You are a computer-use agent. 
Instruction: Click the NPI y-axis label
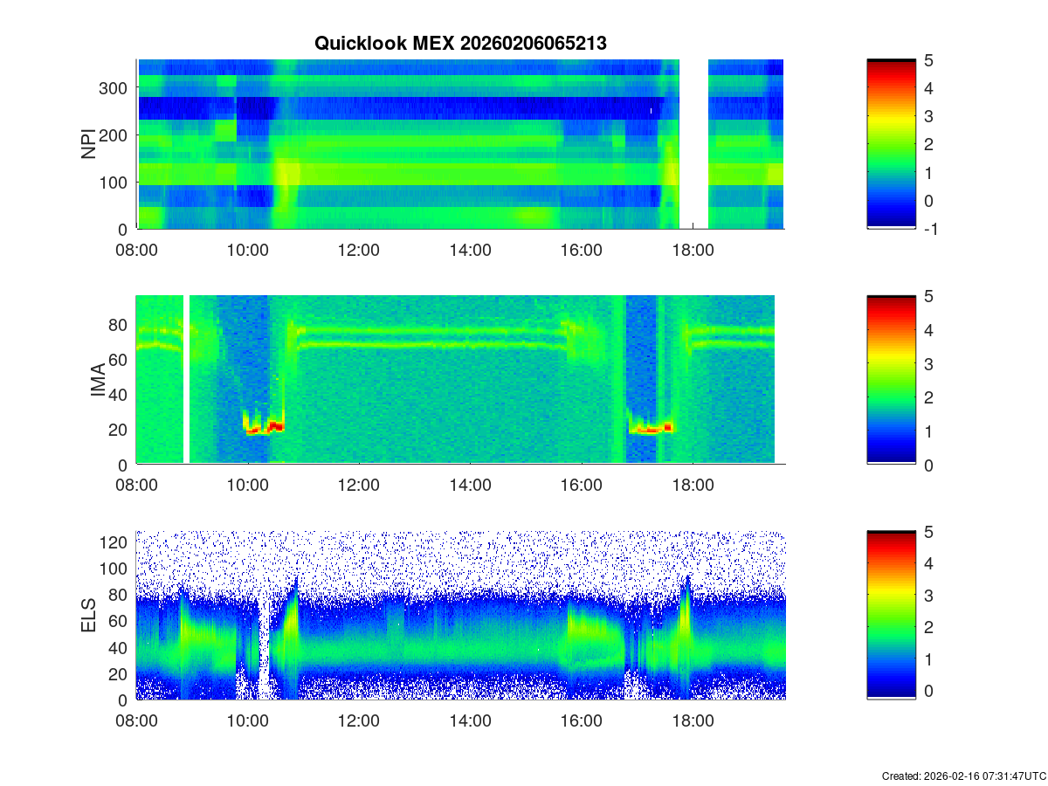(x=89, y=144)
